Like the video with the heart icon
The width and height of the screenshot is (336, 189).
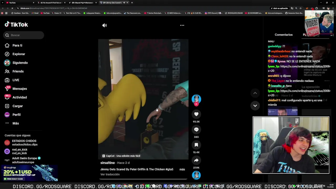click(196, 114)
